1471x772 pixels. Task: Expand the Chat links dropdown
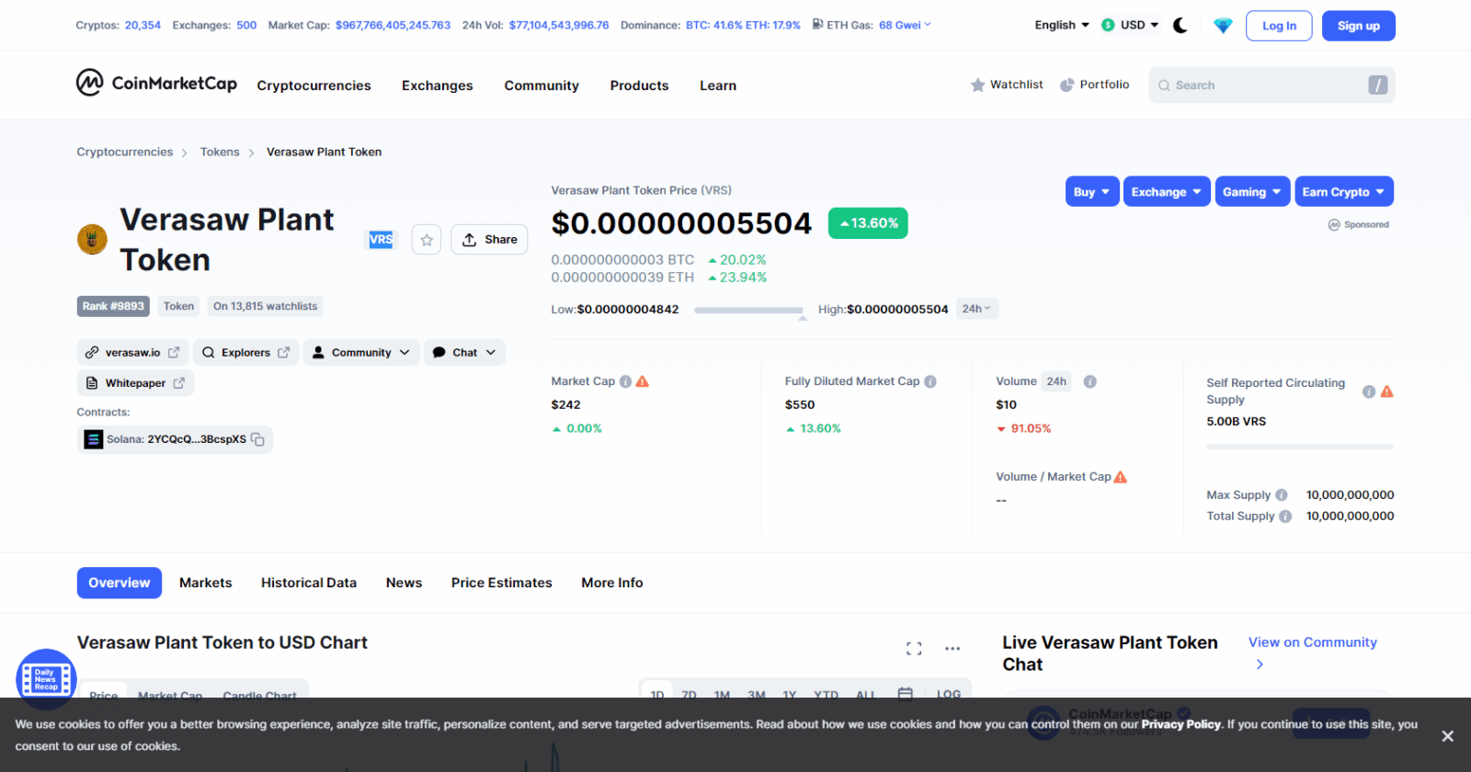tap(464, 353)
